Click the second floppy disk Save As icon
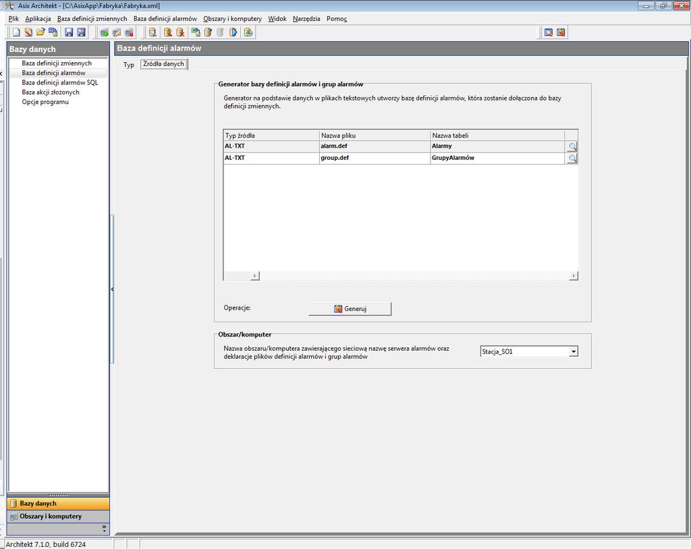The width and height of the screenshot is (691, 549). 81,32
